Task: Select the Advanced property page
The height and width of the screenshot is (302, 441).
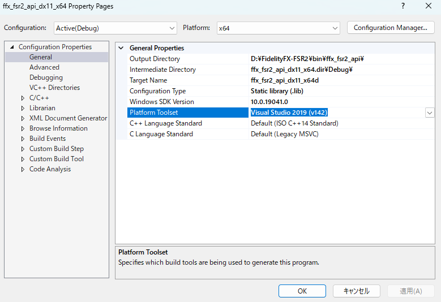Action: [x=44, y=67]
